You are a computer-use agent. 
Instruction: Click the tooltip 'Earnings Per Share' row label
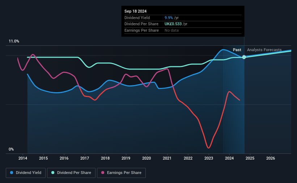(x=141, y=30)
